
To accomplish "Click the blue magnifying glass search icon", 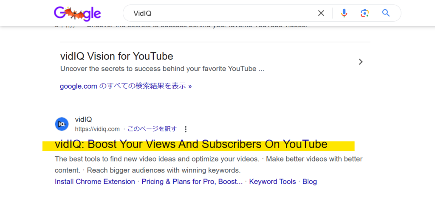I will (x=386, y=13).
